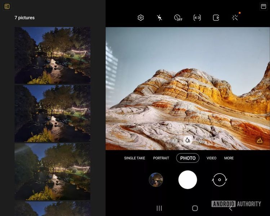270x216 pixels.
Task: Open the last photo gallery thumbnail
Action: [x=156, y=180]
